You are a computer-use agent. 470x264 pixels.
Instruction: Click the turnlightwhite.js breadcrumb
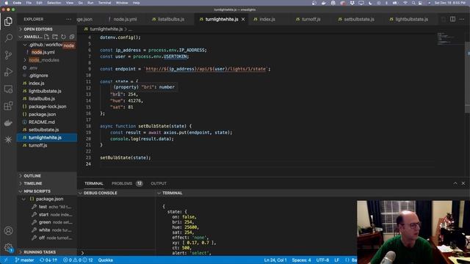(106, 29)
